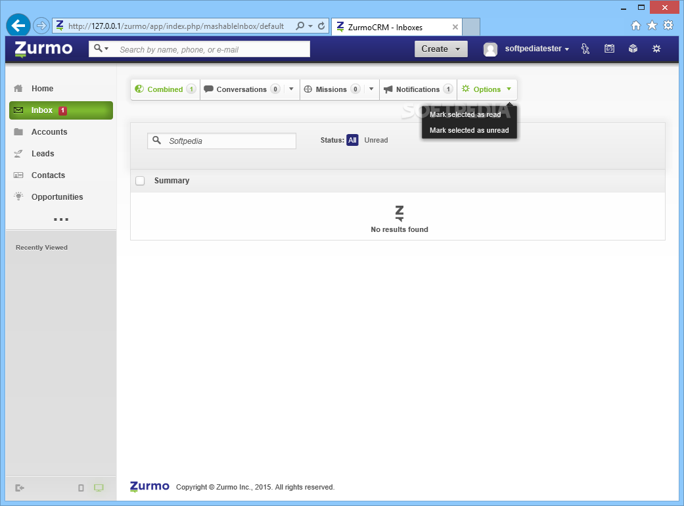Click the Leads sprout icon
Image resolution: width=684 pixels, height=506 pixels.
pos(18,154)
